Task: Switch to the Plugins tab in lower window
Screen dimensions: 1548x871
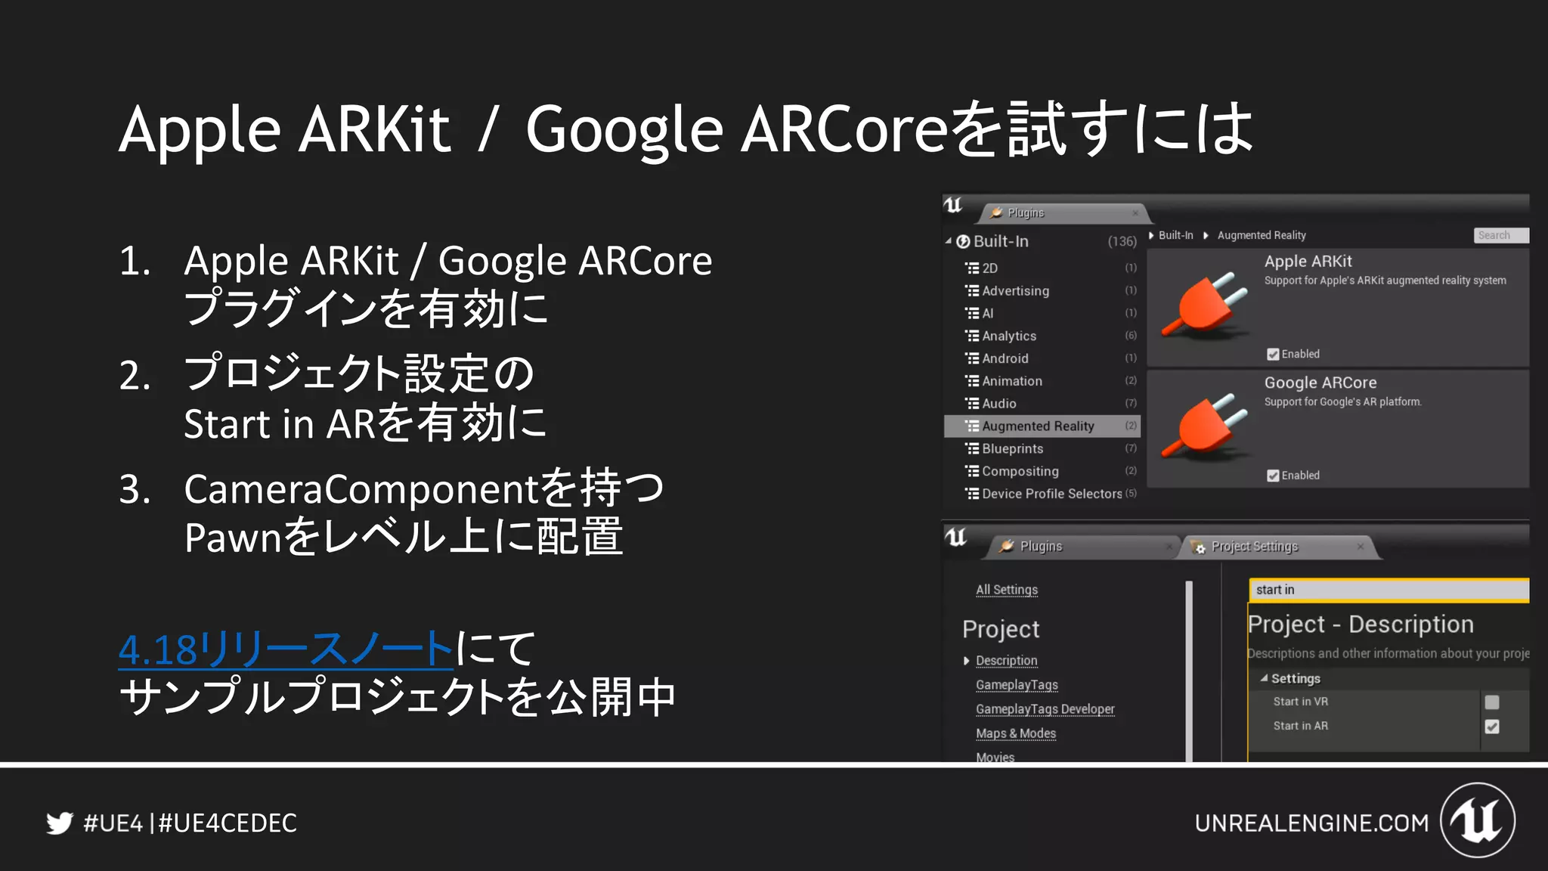Action: pos(1083,547)
